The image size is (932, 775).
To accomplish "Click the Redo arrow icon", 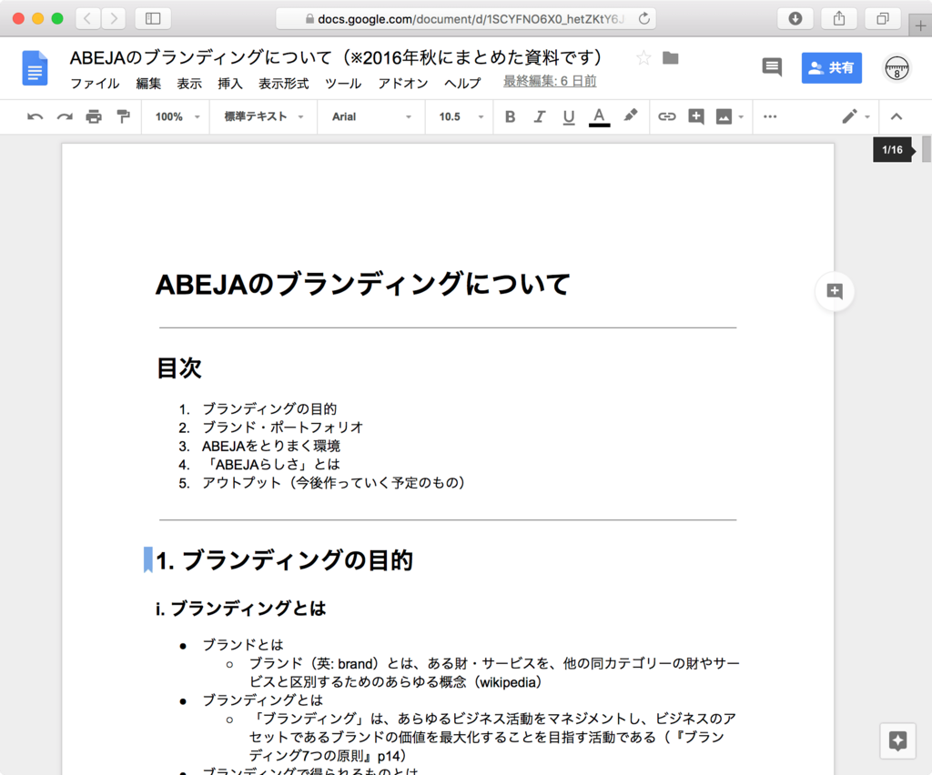I will point(65,116).
